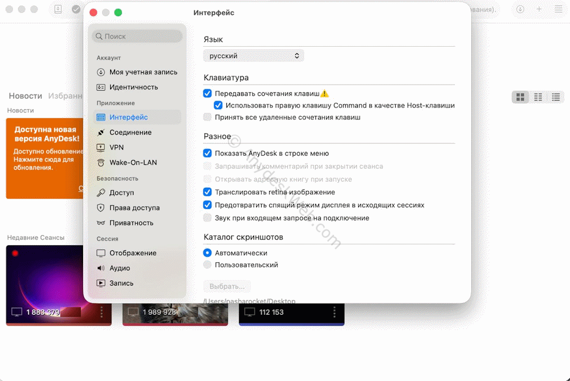Click the Открывать адресную книгу при запуске checkbox
The width and height of the screenshot is (570, 381).
click(207, 179)
